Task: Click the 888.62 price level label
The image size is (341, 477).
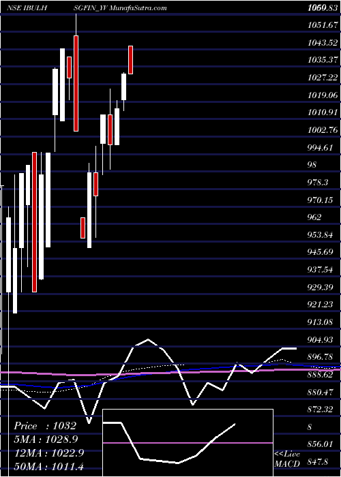Action: (321, 374)
